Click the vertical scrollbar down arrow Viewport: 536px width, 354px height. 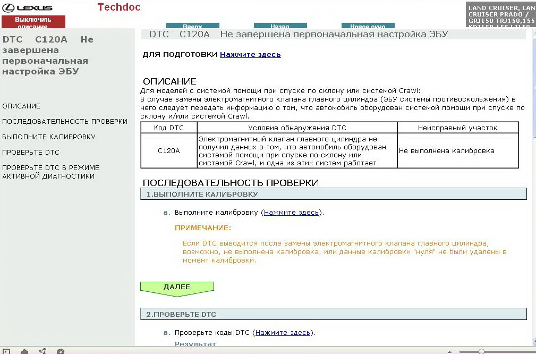coord(533,341)
